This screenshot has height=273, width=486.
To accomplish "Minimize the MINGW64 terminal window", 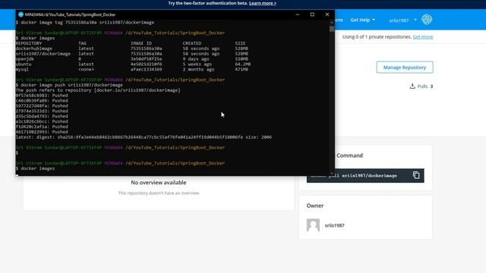I will (298, 14).
